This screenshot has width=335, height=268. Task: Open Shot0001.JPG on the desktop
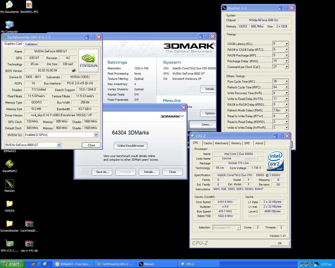point(29,7)
